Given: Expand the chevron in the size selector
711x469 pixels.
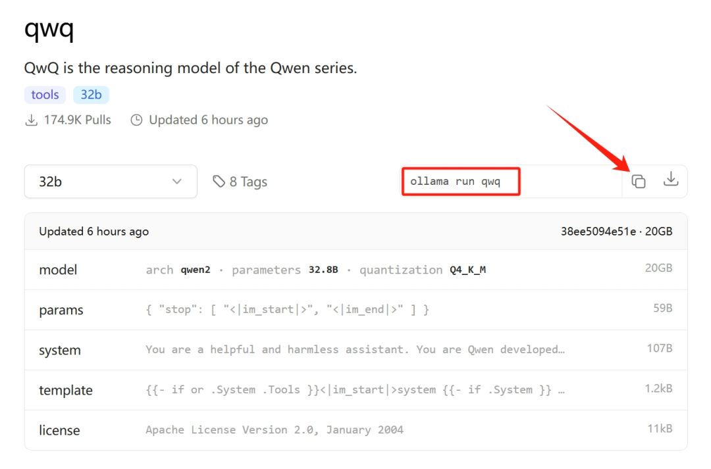Looking at the screenshot, I should 176,181.
